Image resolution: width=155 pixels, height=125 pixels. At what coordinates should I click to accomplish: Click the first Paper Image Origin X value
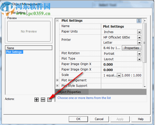[122, 64]
